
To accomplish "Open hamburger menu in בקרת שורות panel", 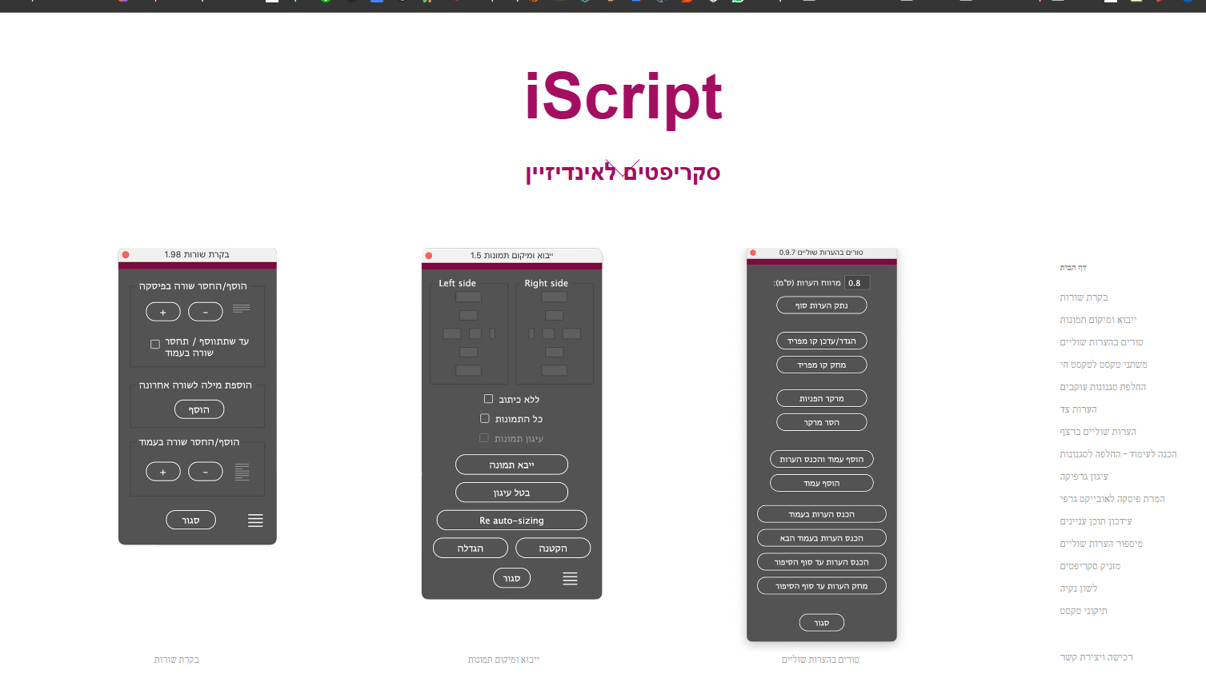I will (x=255, y=521).
